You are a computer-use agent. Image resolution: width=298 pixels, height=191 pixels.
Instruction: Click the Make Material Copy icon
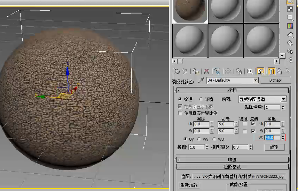pyautogui.click(x=217, y=71)
